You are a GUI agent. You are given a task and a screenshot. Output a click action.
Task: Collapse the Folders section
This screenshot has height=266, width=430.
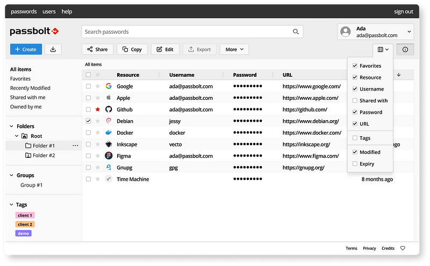coord(11,126)
